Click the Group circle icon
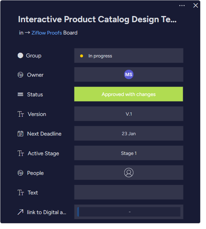 click(20, 56)
